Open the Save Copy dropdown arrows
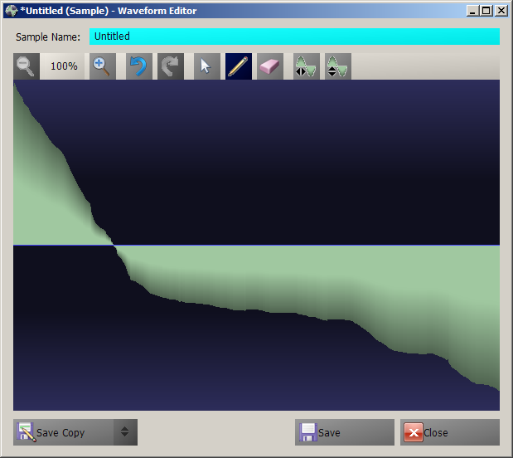 pyautogui.click(x=125, y=432)
